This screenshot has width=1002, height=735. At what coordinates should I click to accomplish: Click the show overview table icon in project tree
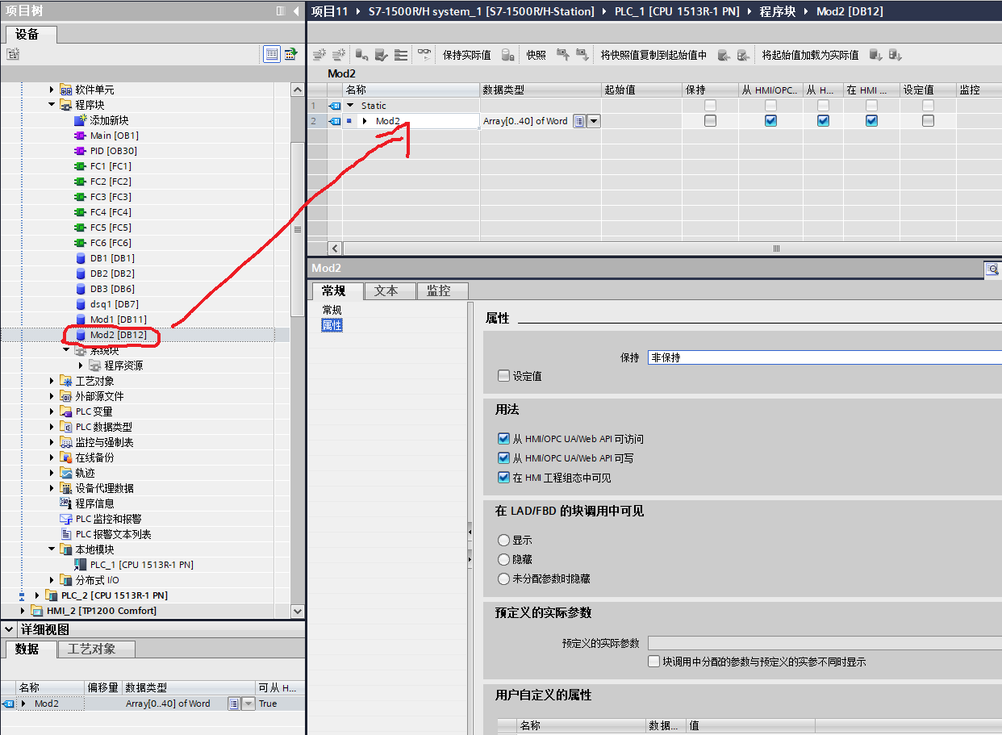272,54
